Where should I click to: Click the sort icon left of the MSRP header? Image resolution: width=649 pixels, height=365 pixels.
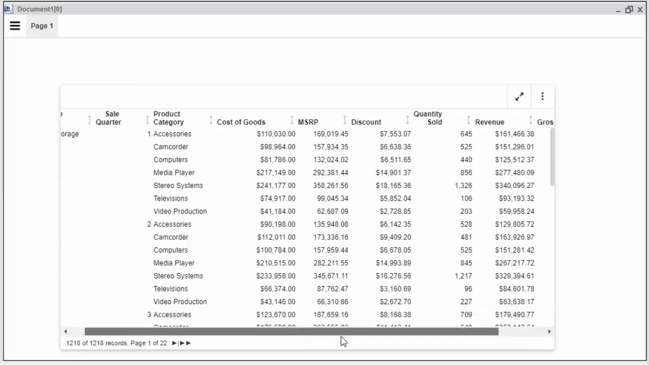(292, 120)
